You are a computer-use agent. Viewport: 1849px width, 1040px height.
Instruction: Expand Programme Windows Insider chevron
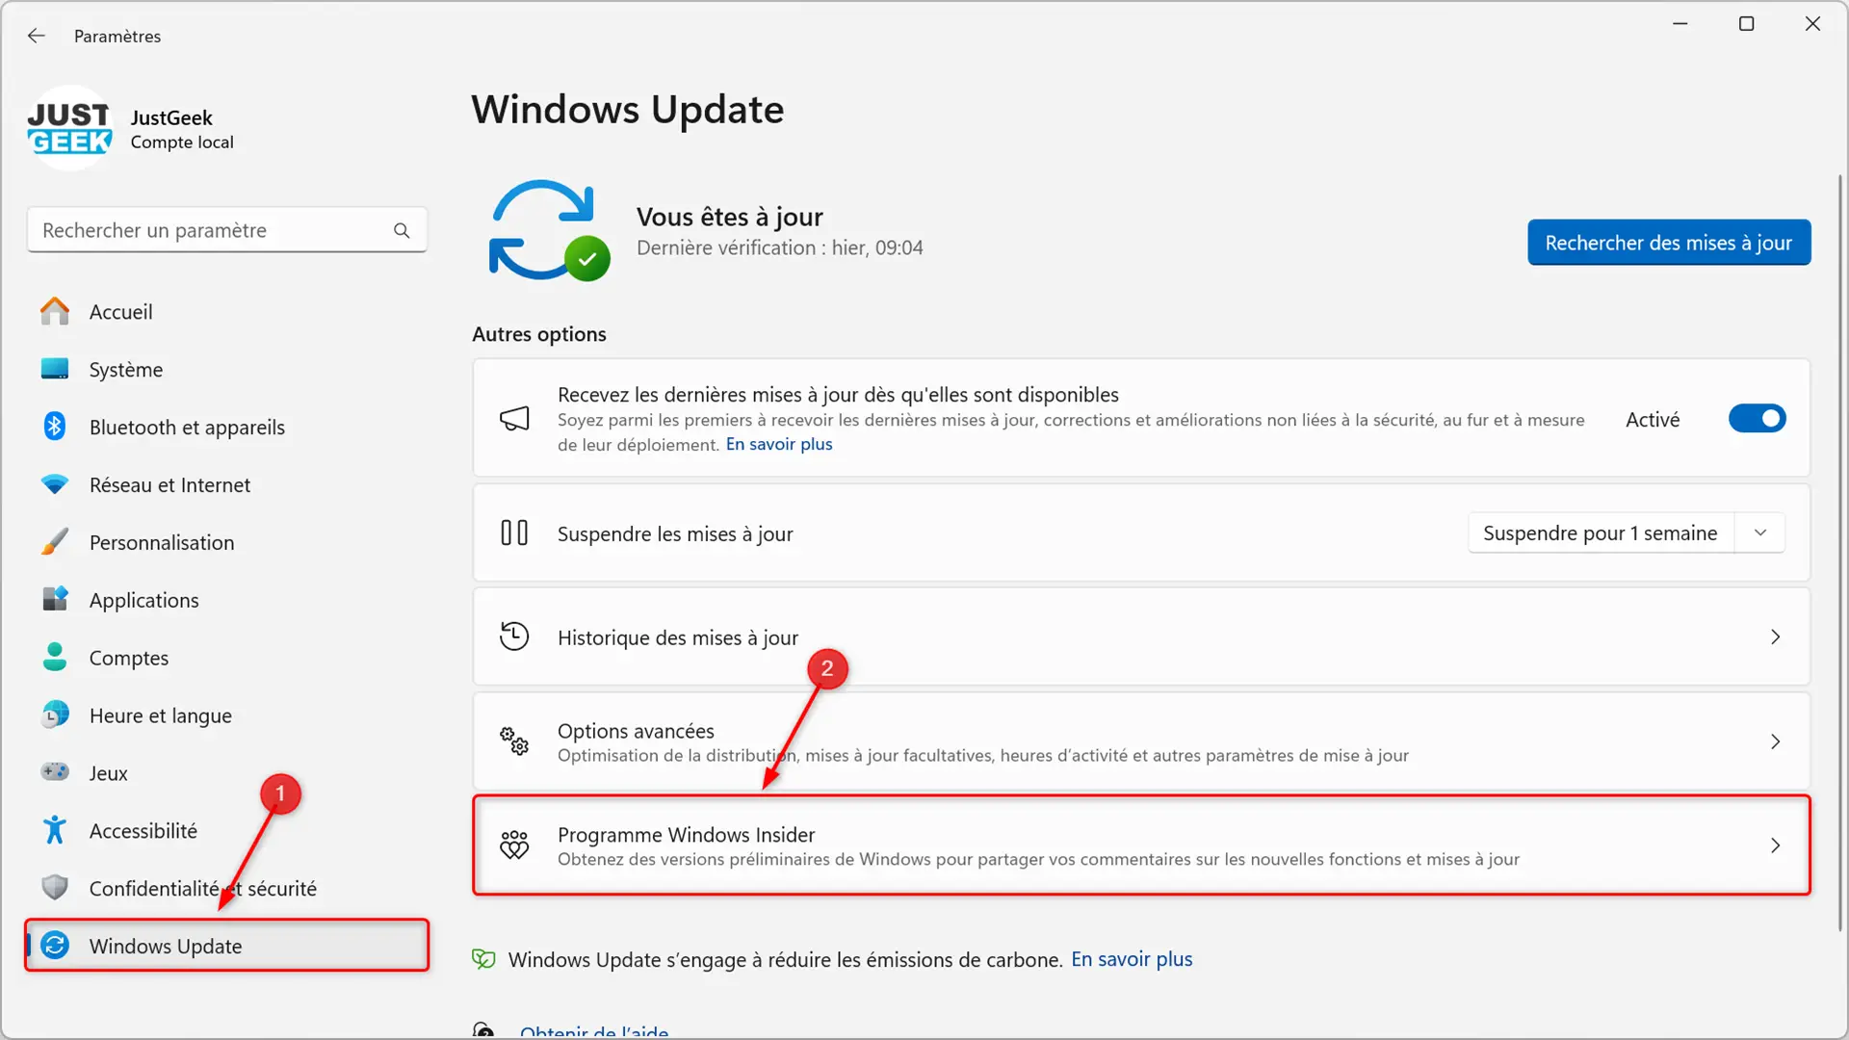[x=1775, y=845]
